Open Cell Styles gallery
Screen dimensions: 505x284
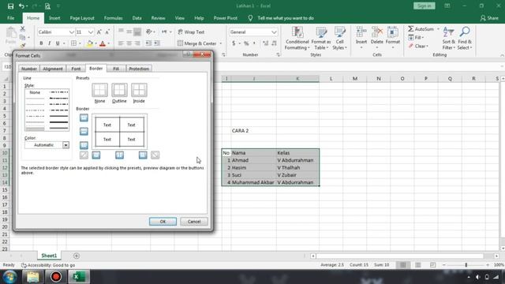(x=340, y=39)
